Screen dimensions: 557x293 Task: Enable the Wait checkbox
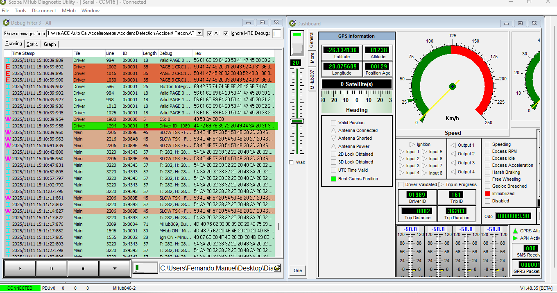[292, 162]
